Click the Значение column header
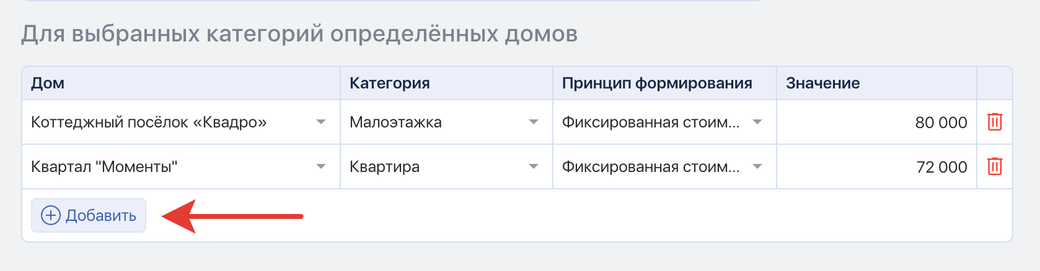Screen dimensions: 1040x271 (x=822, y=84)
